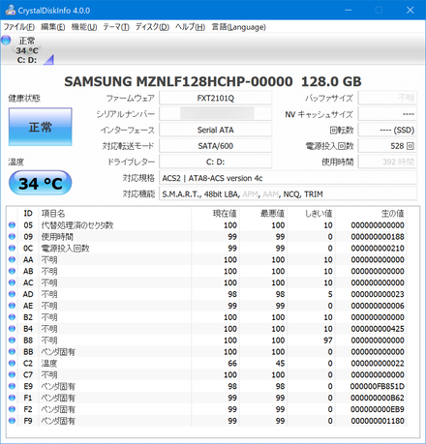Click the 392 時間 power-on hours field
Image resolution: width=426 pixels, height=444 pixels.
387,162
